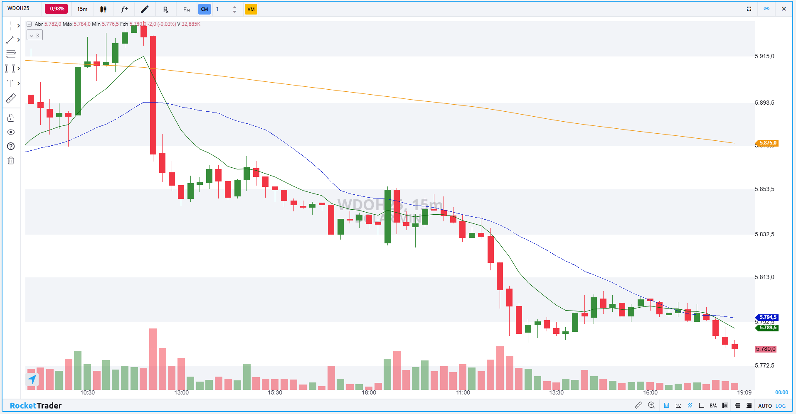796x414 pixels.
Task: Expand the text tool options chevron
Action: tap(19, 83)
